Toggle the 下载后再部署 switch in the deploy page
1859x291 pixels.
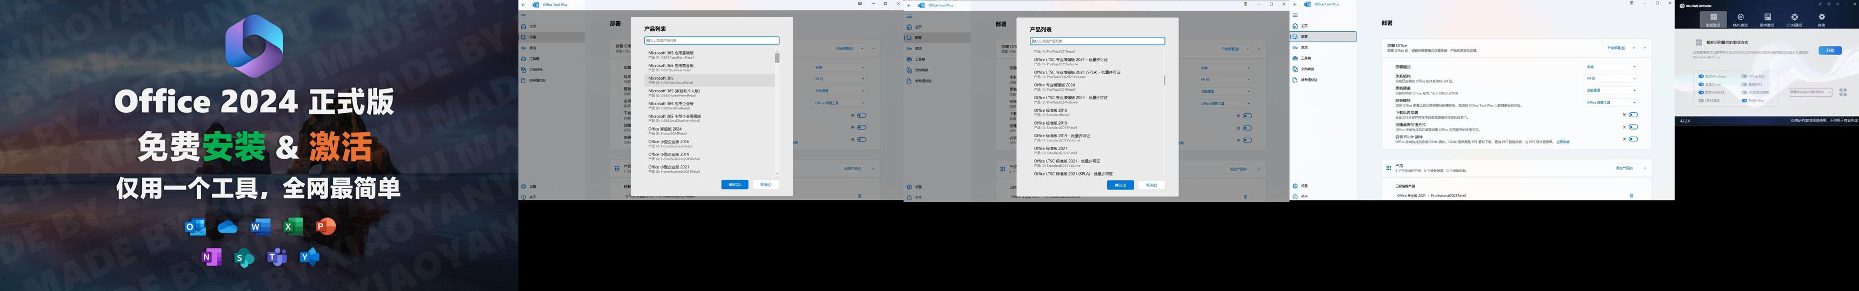pos(1633,114)
